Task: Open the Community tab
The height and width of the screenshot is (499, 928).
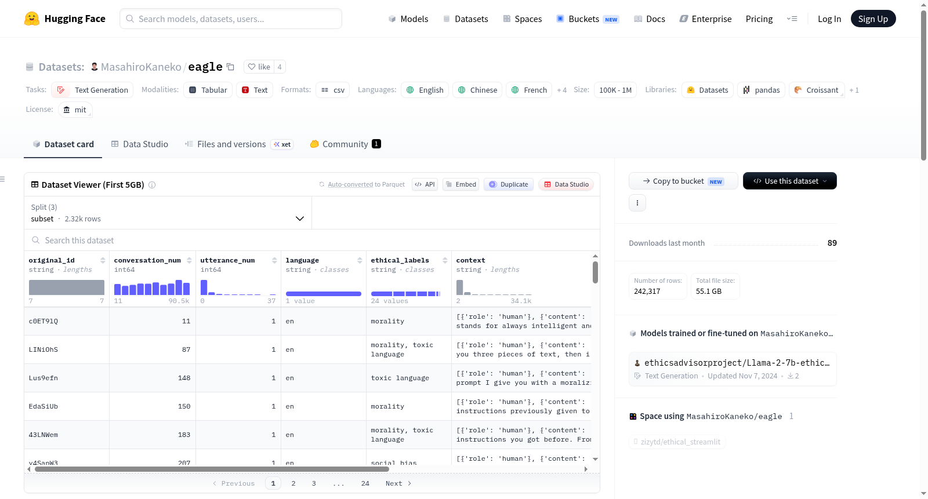Action: coord(345,144)
